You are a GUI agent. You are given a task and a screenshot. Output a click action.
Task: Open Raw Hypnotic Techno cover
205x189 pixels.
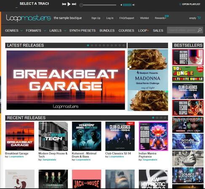(x=153, y=179)
